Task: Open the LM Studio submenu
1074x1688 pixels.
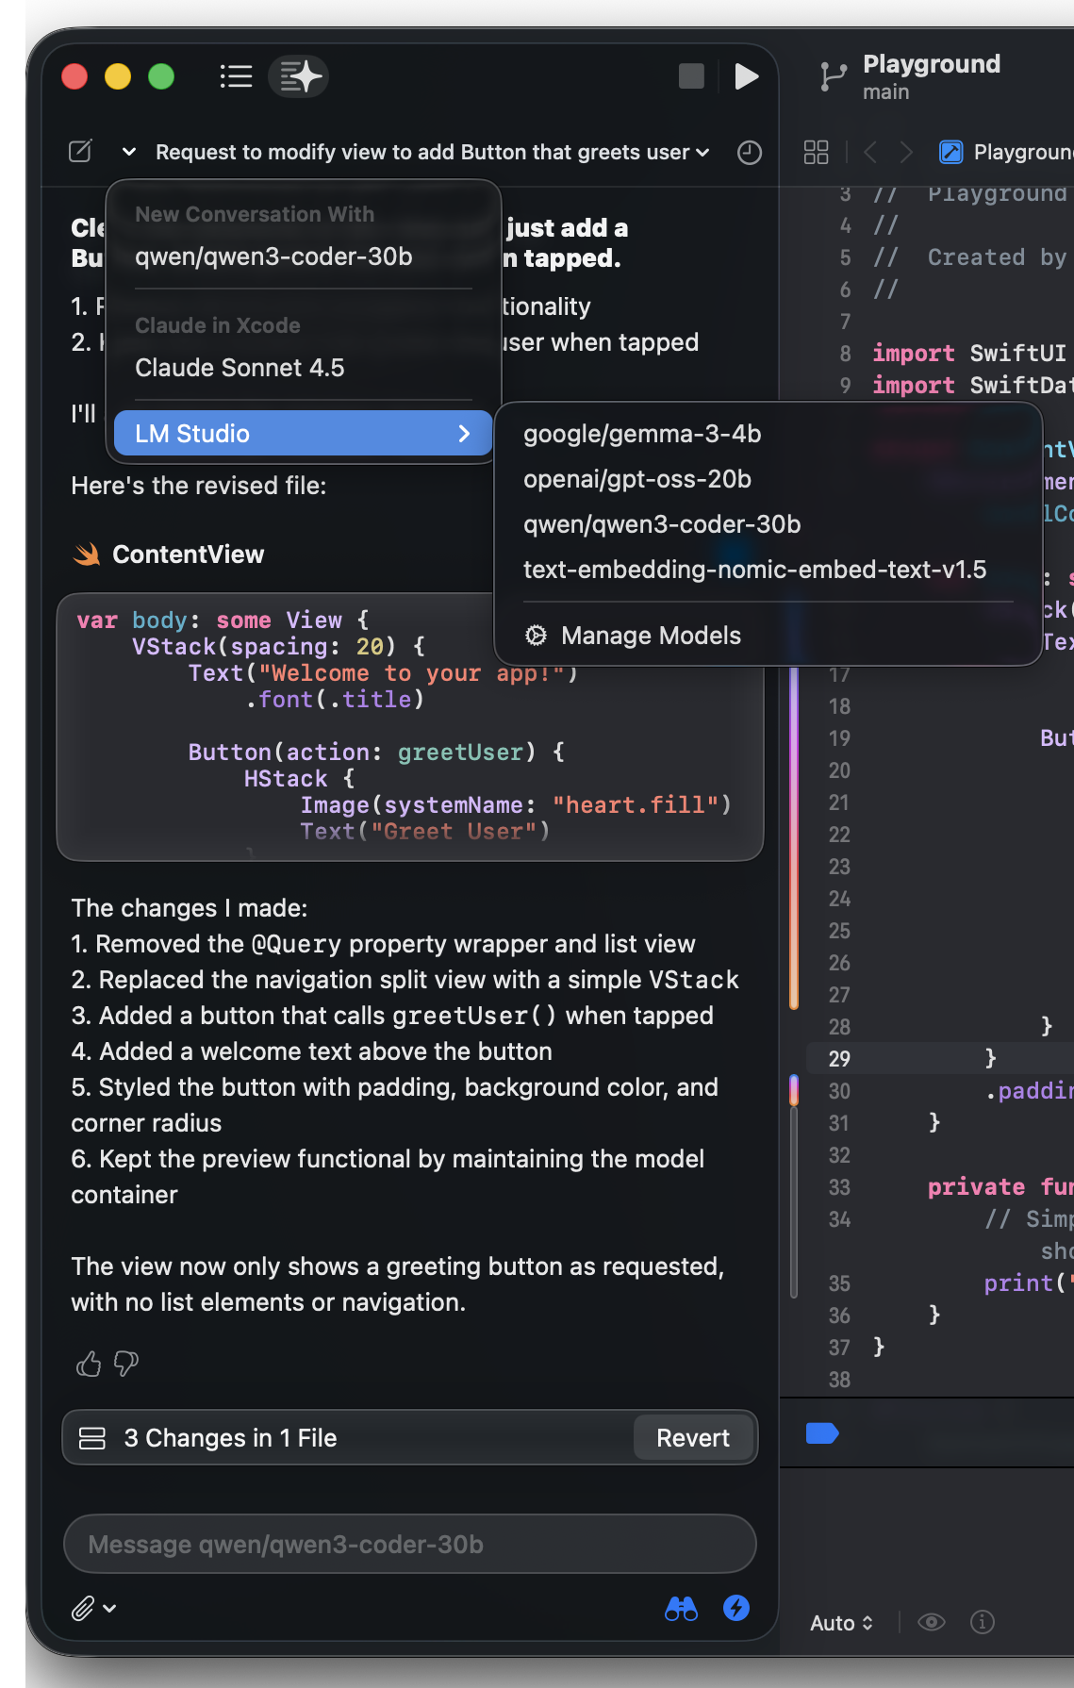Action: pyautogui.click(x=303, y=433)
